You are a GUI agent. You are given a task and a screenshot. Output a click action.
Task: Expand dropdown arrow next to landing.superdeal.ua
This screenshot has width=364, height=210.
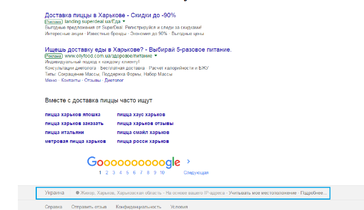(124, 21)
